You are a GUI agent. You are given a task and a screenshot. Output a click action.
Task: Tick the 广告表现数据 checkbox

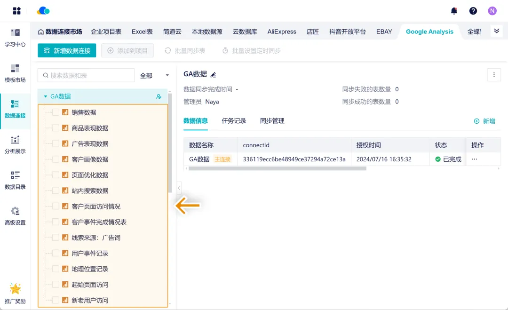[56, 144]
